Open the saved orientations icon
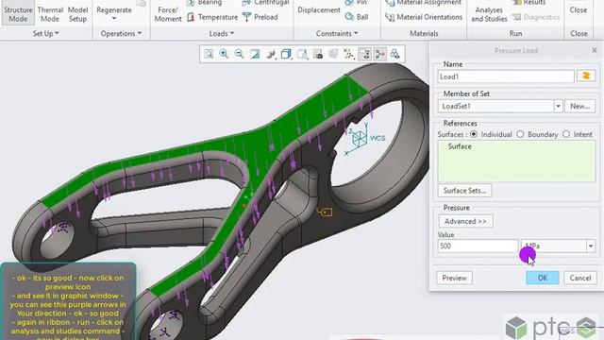The width and height of the screenshot is (604, 340). 302,54
